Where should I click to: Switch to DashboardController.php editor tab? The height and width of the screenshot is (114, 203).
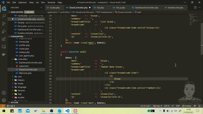147,8
